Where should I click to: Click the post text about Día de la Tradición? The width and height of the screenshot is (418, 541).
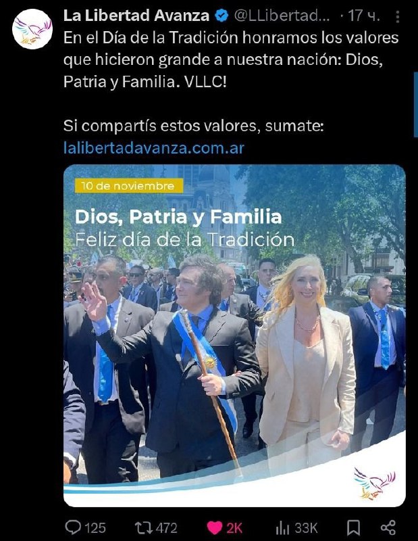pyautogui.click(x=231, y=60)
